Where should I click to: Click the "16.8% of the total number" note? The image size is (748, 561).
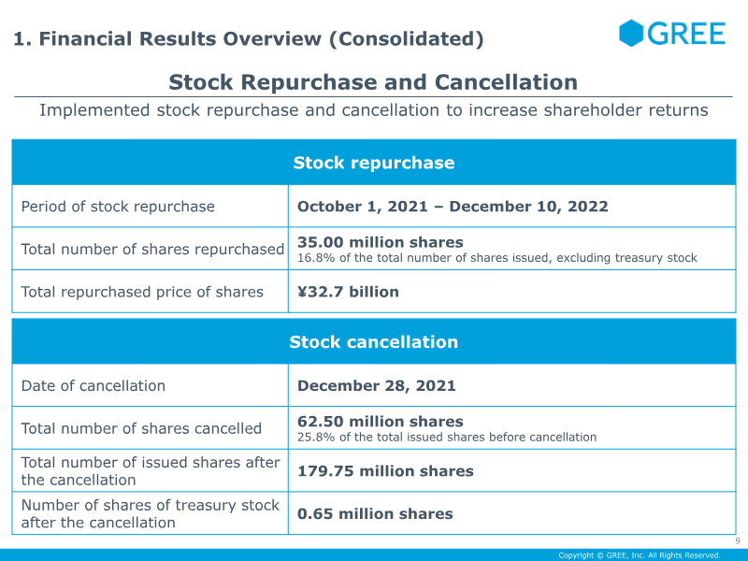496,258
